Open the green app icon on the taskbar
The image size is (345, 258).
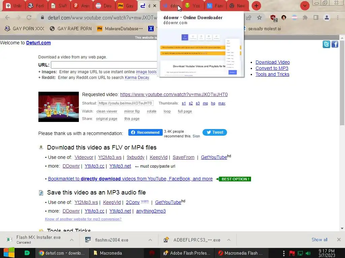click(27, 253)
